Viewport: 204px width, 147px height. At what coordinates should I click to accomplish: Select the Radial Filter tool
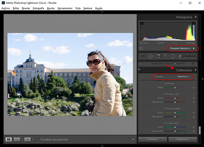coord(173,56)
